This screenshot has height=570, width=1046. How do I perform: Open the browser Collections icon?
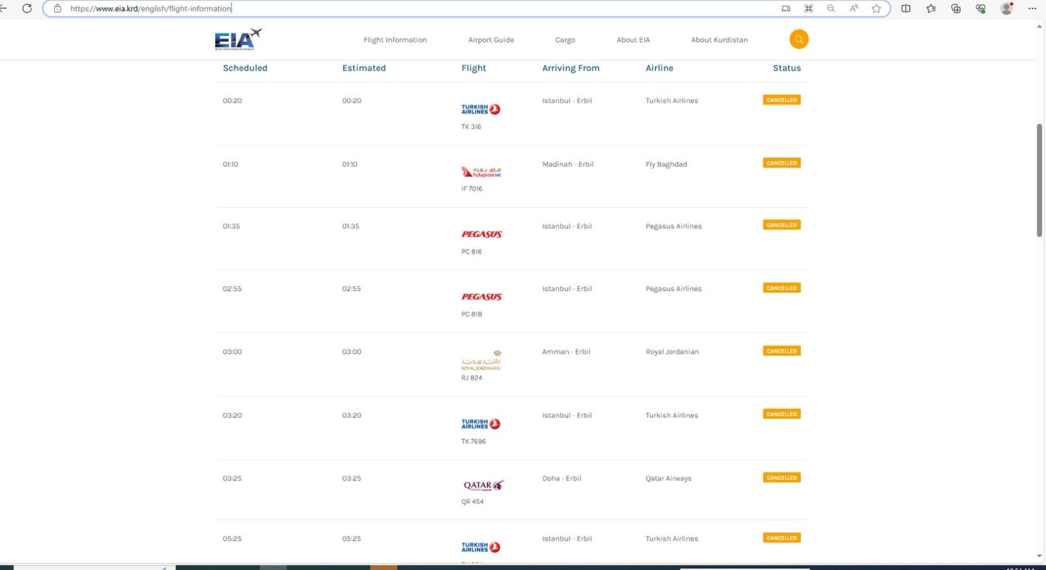[956, 8]
